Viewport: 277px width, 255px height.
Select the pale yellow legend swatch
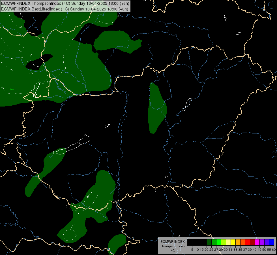(x=228, y=242)
